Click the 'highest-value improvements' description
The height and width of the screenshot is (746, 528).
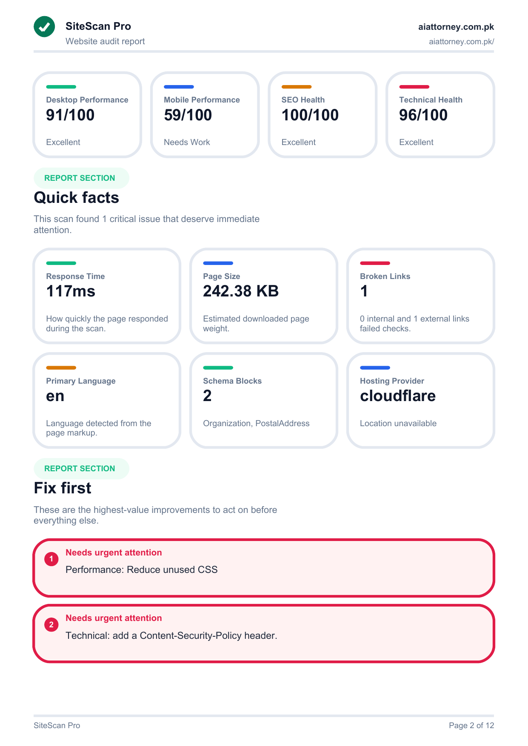pos(155,515)
